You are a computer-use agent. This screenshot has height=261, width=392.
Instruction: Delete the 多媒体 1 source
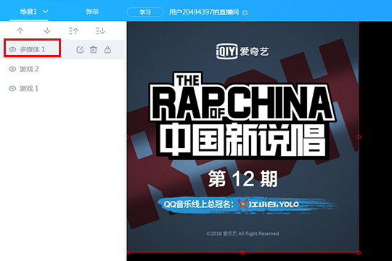(94, 49)
